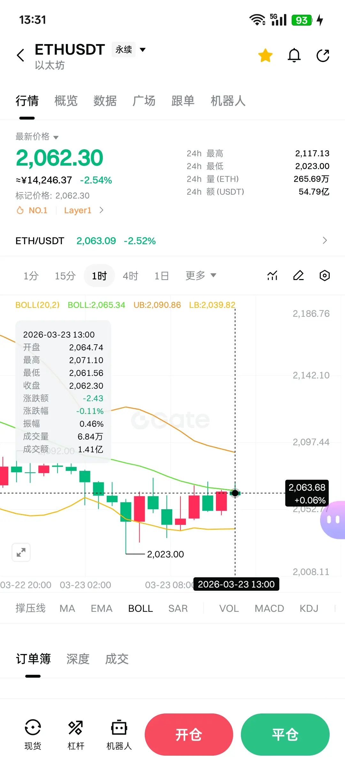Open the 永续 contract type dropdown

tap(129, 50)
